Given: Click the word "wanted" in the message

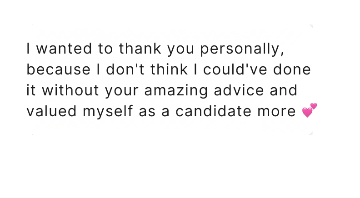Looking at the screenshot, I should coord(64,49).
